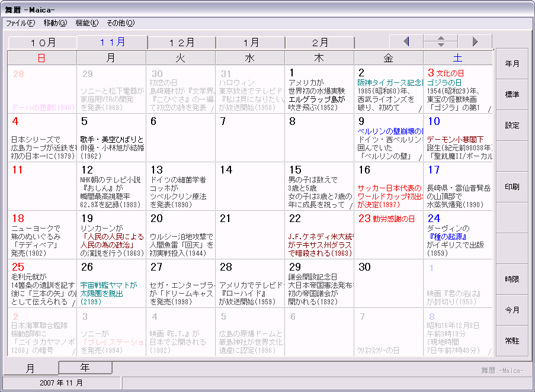Select the empty November 14 cell

tap(250, 187)
